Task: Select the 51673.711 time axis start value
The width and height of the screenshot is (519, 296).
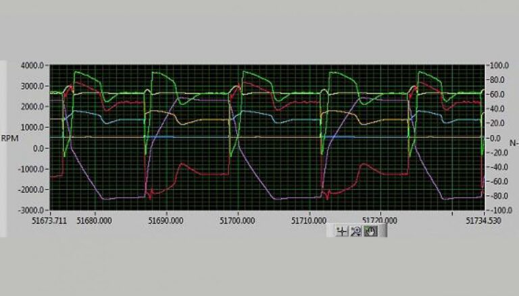Action: click(49, 220)
